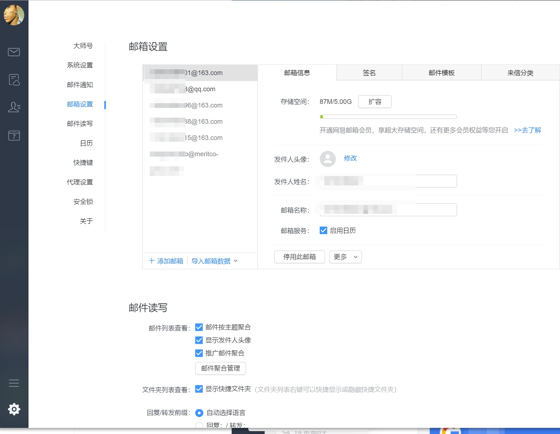Select the 自动选择语言 radio button
This screenshot has height=434, width=560.
pyautogui.click(x=199, y=413)
